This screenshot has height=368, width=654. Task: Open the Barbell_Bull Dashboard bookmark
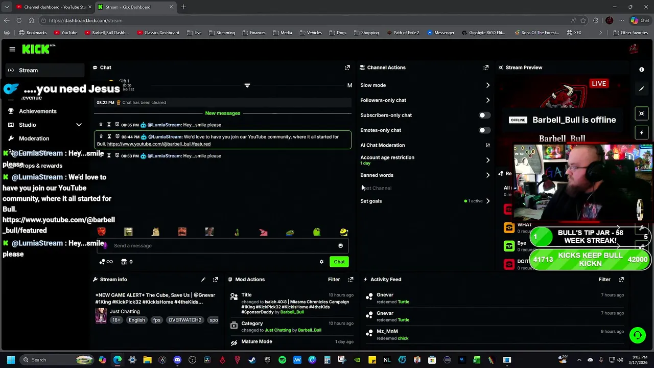coord(107,33)
